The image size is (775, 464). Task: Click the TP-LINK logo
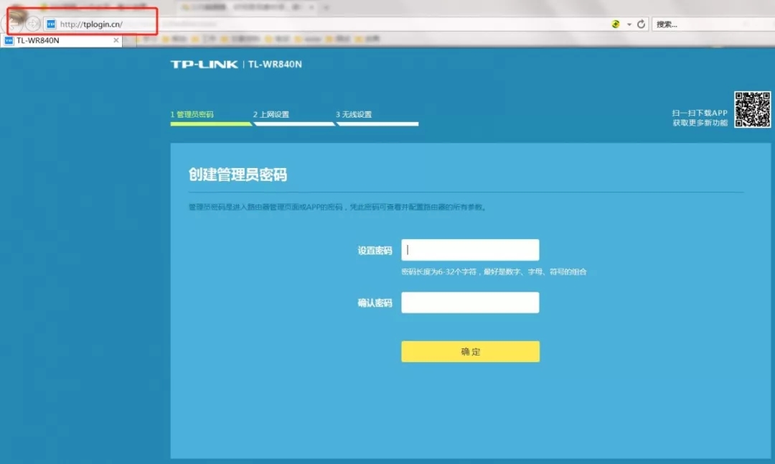(204, 65)
